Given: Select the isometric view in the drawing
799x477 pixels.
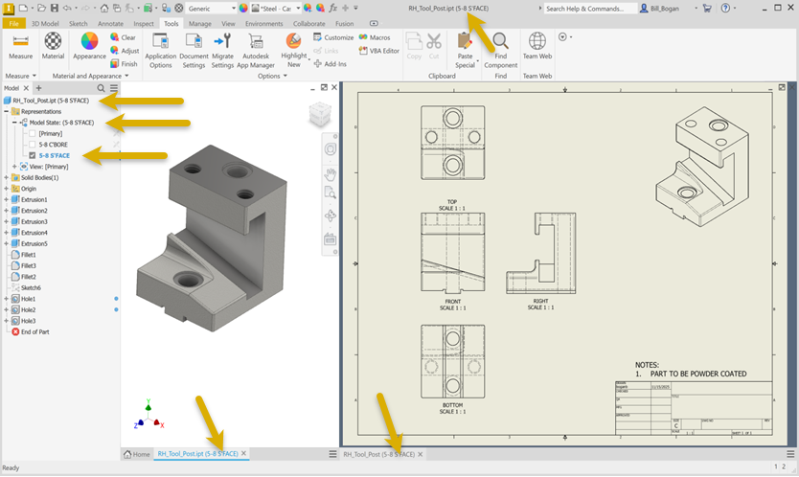Looking at the screenshot, I should pyautogui.click(x=702, y=167).
